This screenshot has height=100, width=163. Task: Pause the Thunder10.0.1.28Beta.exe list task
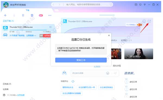coord(51,27)
